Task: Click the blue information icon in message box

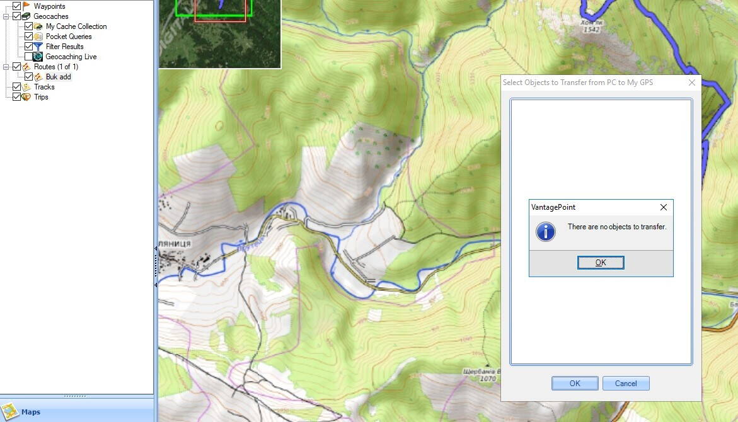Action: tap(545, 231)
